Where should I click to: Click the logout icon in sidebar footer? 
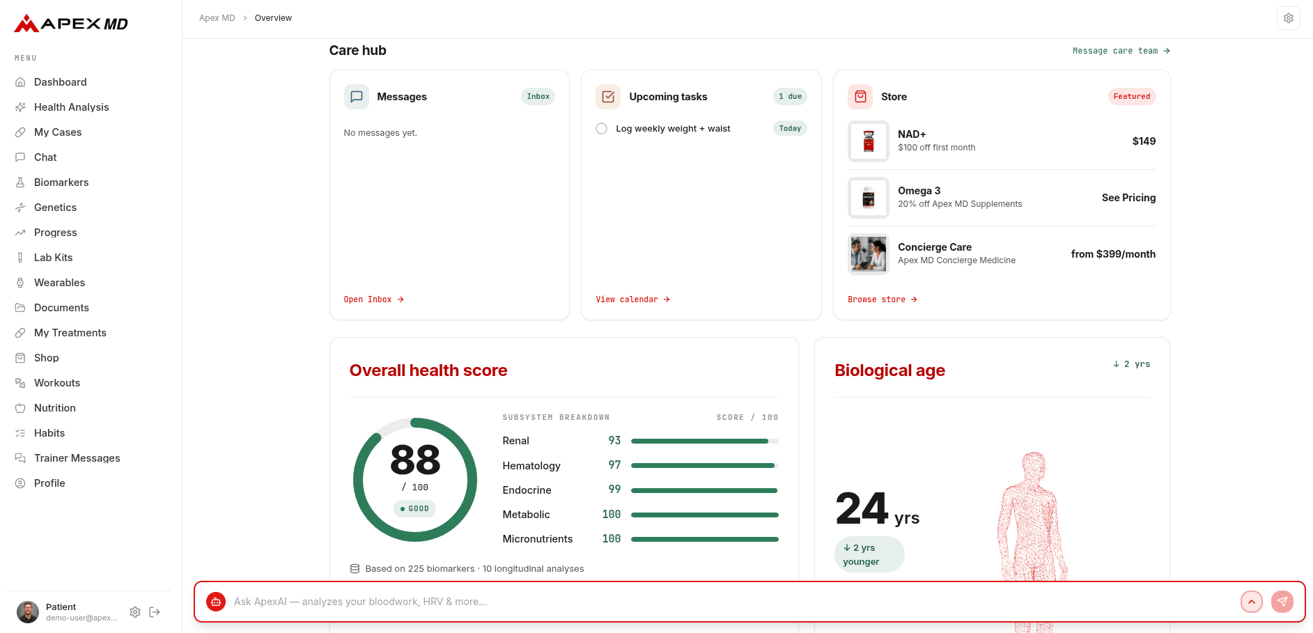coord(155,612)
